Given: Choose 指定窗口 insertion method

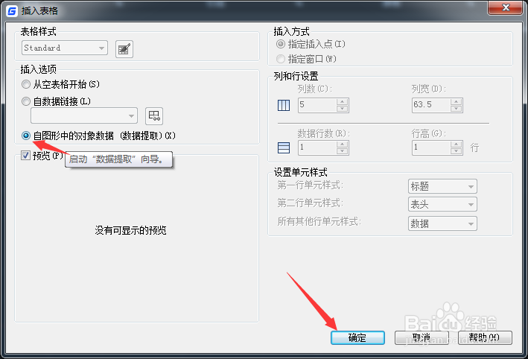Looking at the screenshot, I should pyautogui.click(x=281, y=59).
